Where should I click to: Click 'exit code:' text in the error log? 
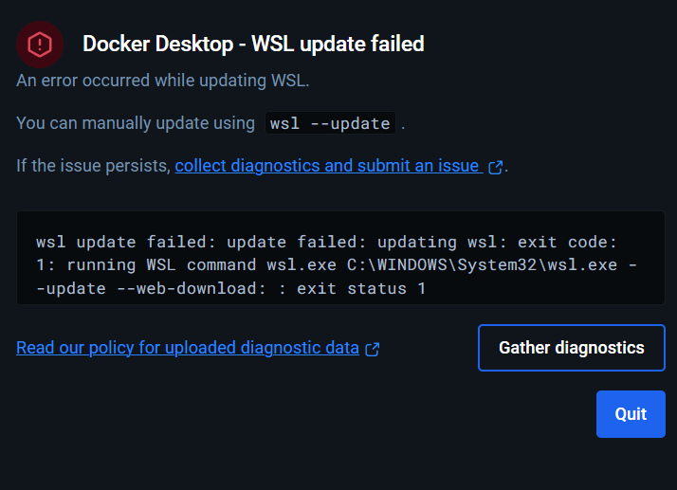point(567,242)
